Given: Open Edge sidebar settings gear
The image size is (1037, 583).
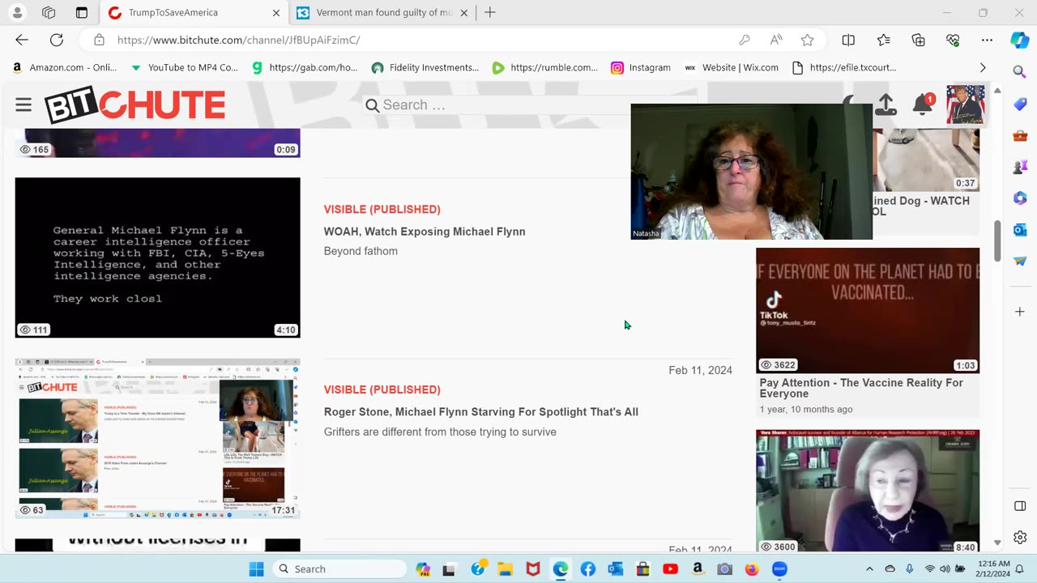Looking at the screenshot, I should tap(1020, 538).
